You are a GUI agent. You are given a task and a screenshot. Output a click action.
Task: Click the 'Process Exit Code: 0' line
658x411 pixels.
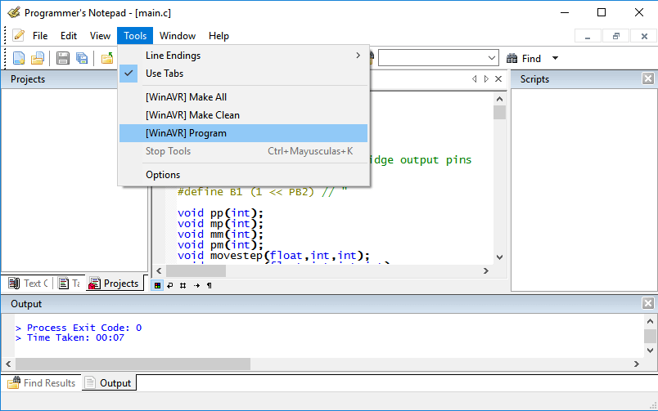point(79,328)
